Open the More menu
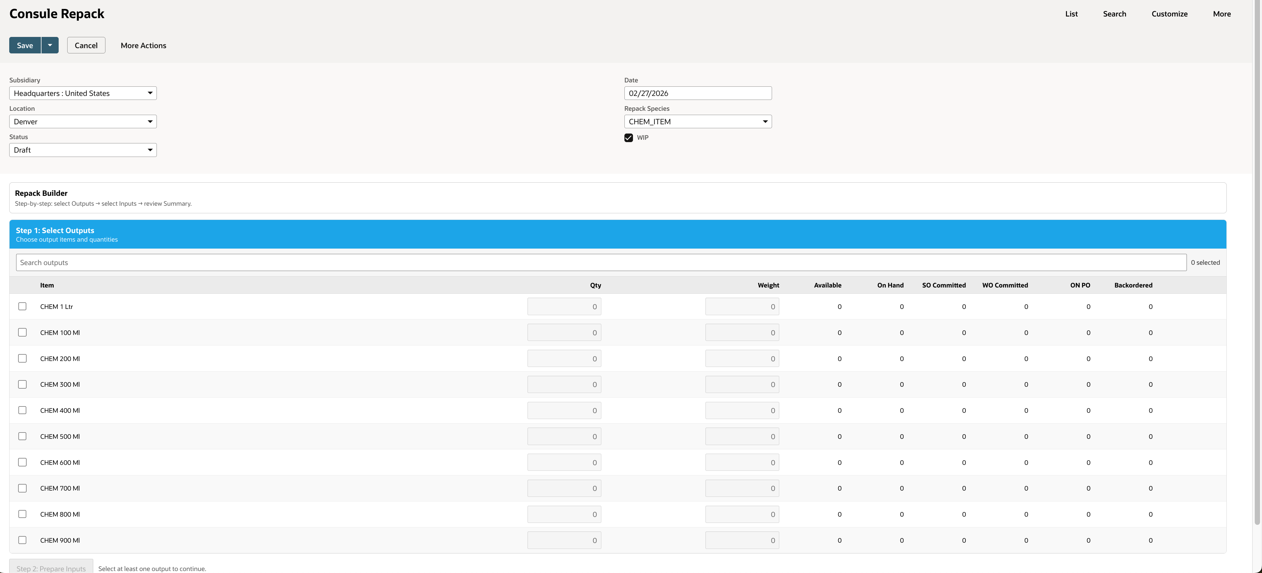1262x573 pixels. (1222, 13)
